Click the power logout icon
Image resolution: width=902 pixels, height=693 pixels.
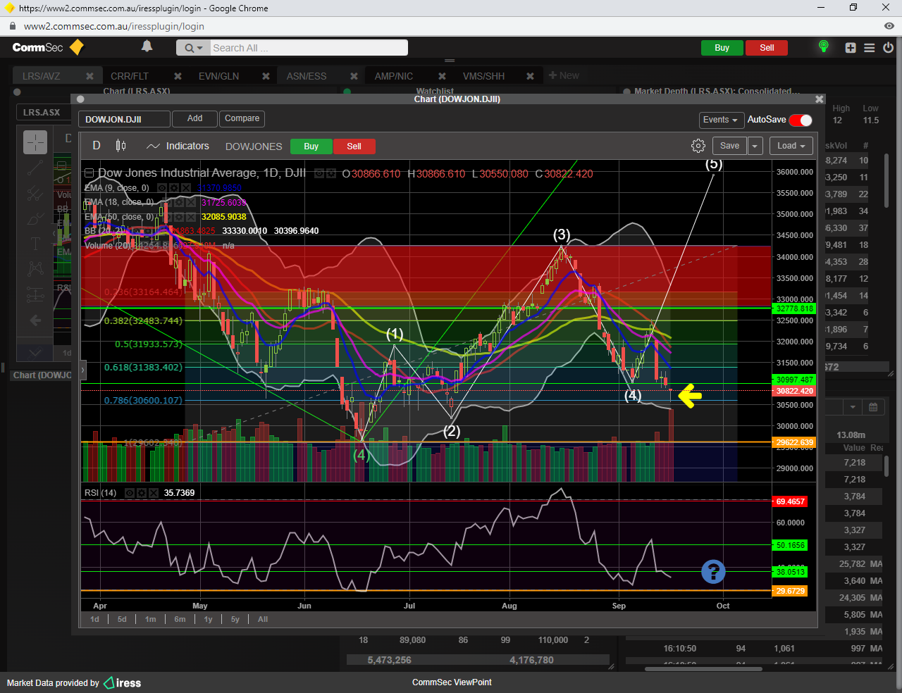point(888,48)
